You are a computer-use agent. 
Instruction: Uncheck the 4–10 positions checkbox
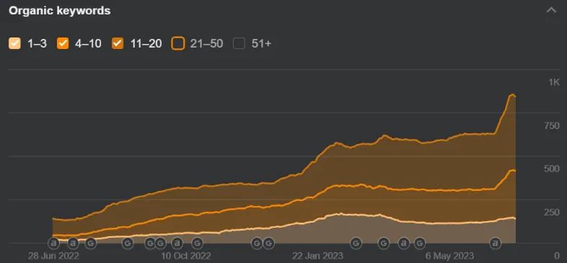(x=63, y=44)
